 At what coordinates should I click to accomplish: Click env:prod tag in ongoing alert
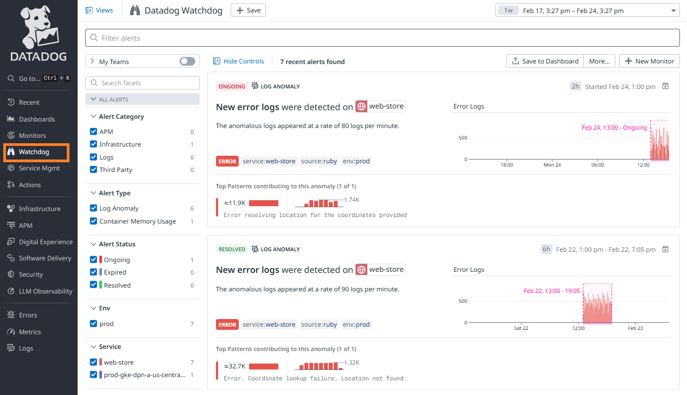coord(356,161)
